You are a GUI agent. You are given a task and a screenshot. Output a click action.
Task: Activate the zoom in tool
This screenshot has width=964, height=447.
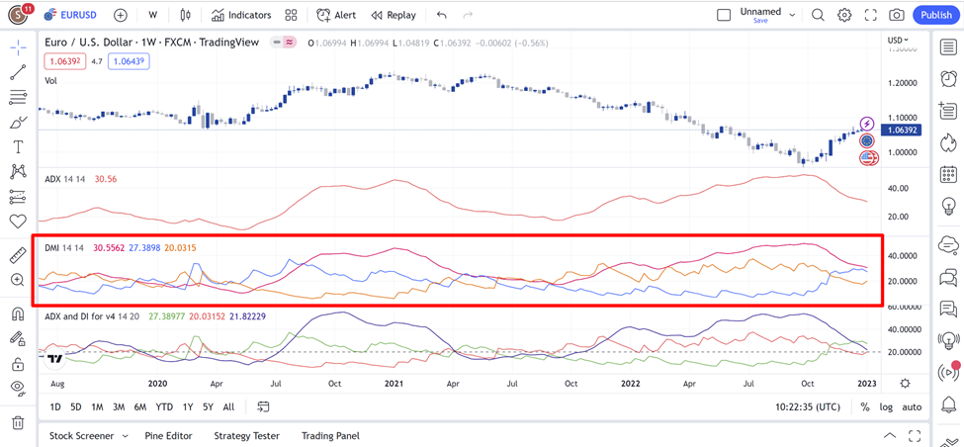[18, 280]
